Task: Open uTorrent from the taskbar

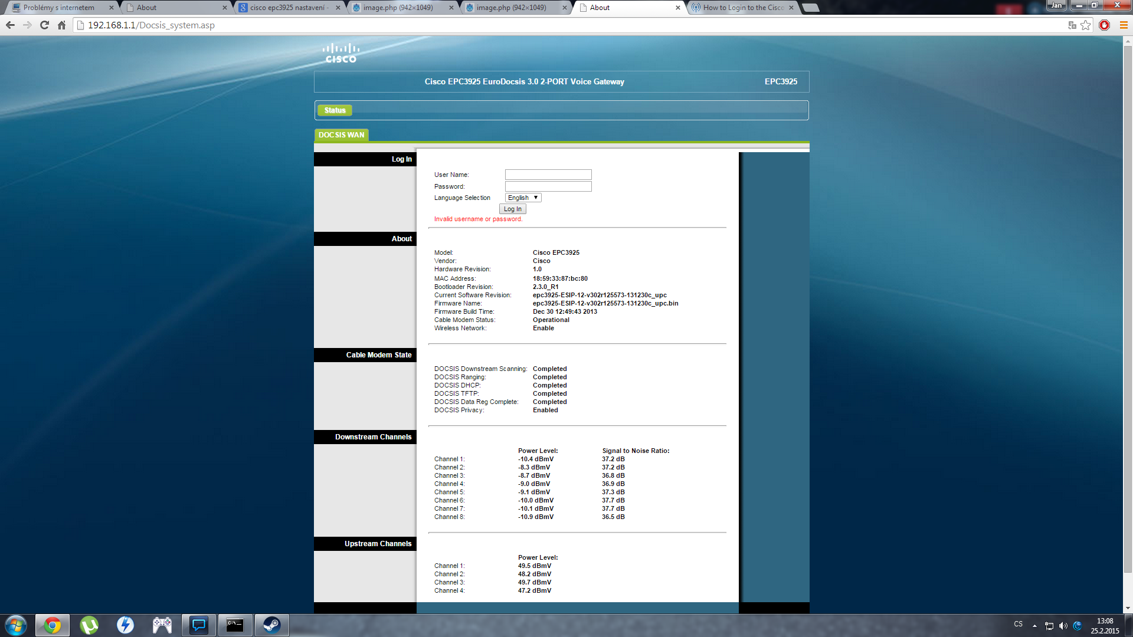Action: 89,625
